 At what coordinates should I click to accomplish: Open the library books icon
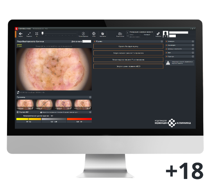point(103,34)
